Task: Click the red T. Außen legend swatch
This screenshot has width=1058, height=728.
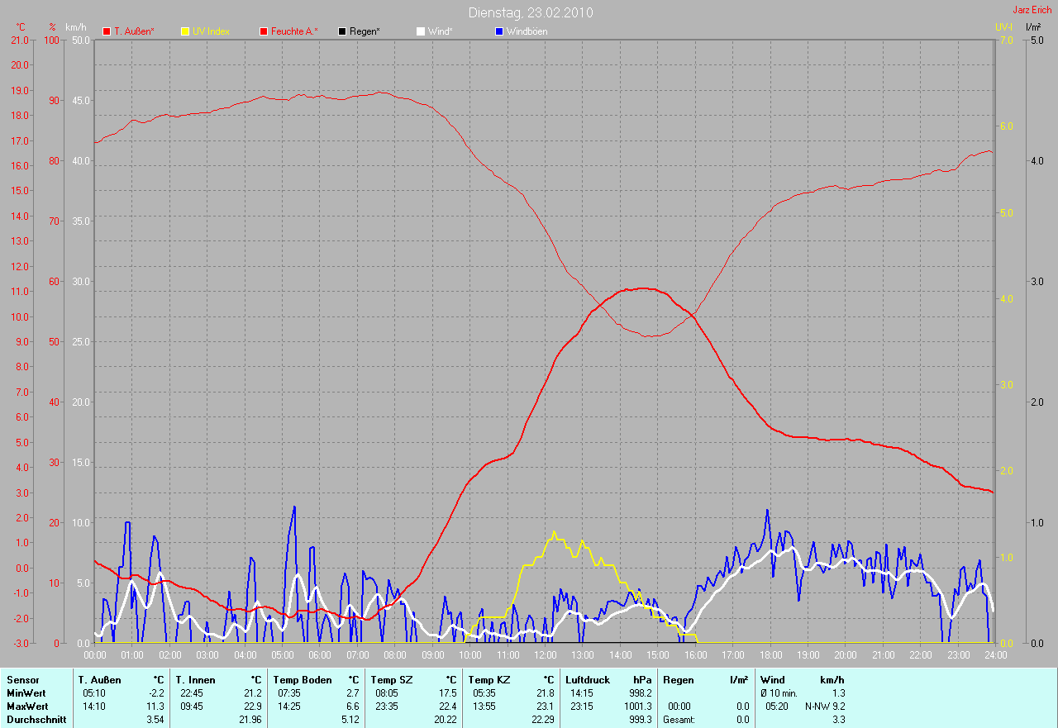Action: [x=107, y=31]
